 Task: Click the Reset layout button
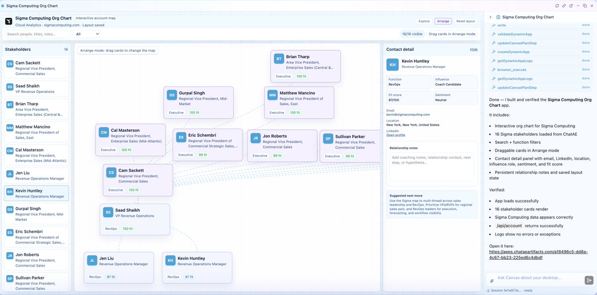[x=466, y=21]
